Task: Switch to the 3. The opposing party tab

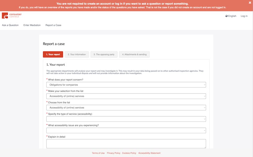Action: [104, 55]
